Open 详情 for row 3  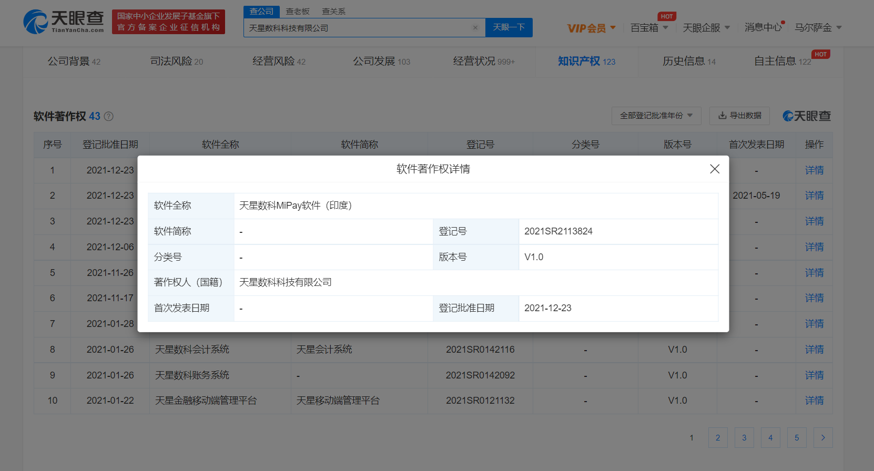pyautogui.click(x=814, y=221)
